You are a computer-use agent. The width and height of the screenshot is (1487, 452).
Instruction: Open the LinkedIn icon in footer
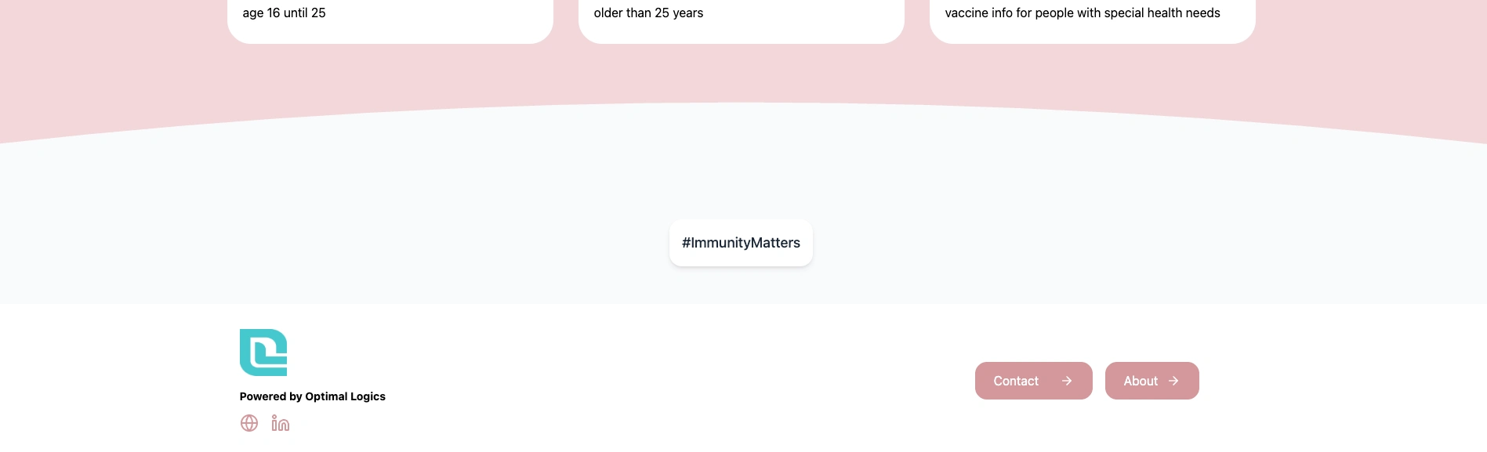coord(280,423)
